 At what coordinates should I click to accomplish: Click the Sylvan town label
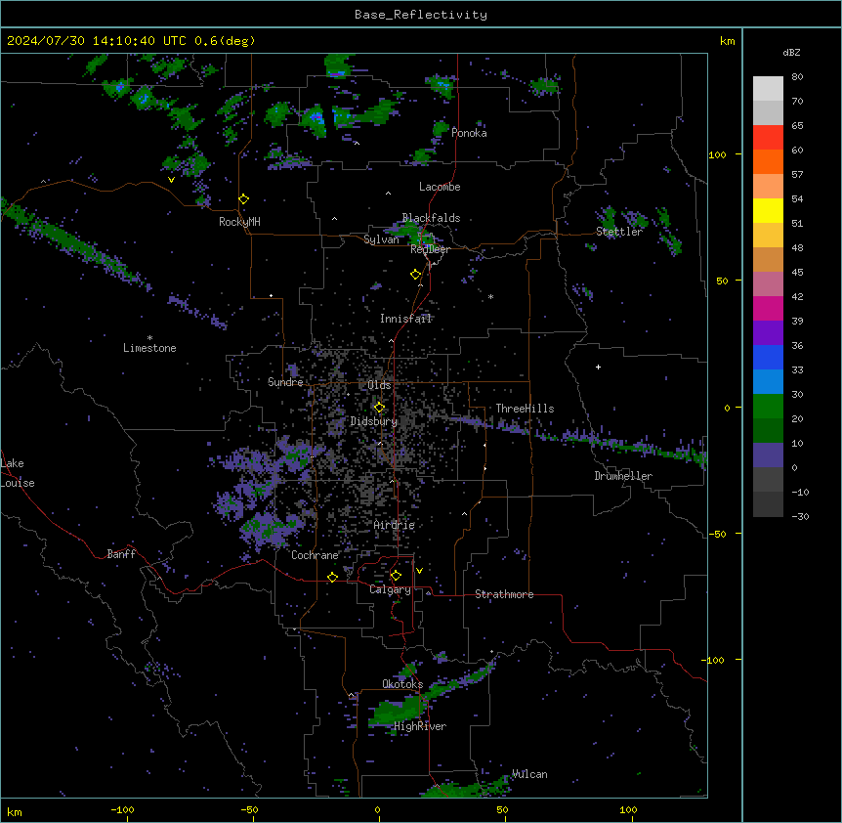(381, 239)
